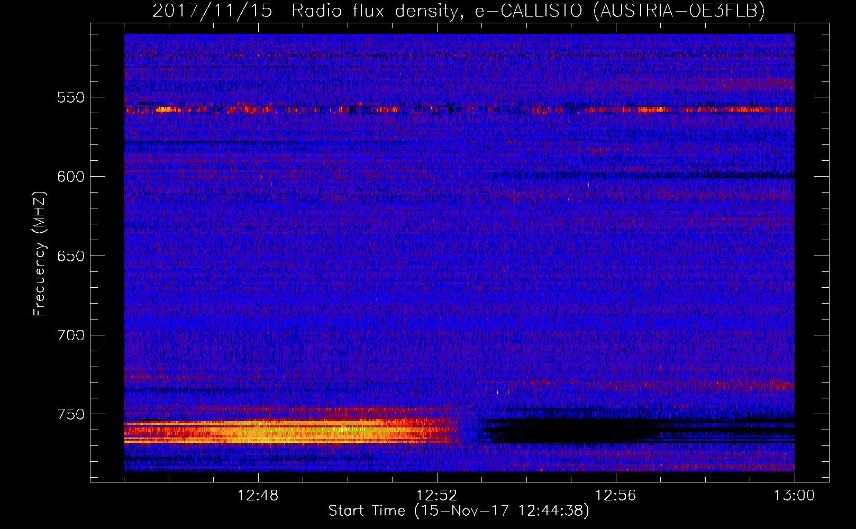Click the 13:00 time tick label

click(x=795, y=496)
